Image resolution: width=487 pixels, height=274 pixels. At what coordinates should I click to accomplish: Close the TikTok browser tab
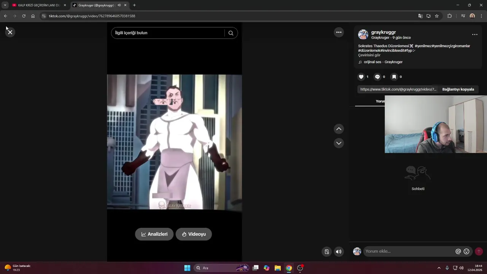pyautogui.click(x=125, y=5)
